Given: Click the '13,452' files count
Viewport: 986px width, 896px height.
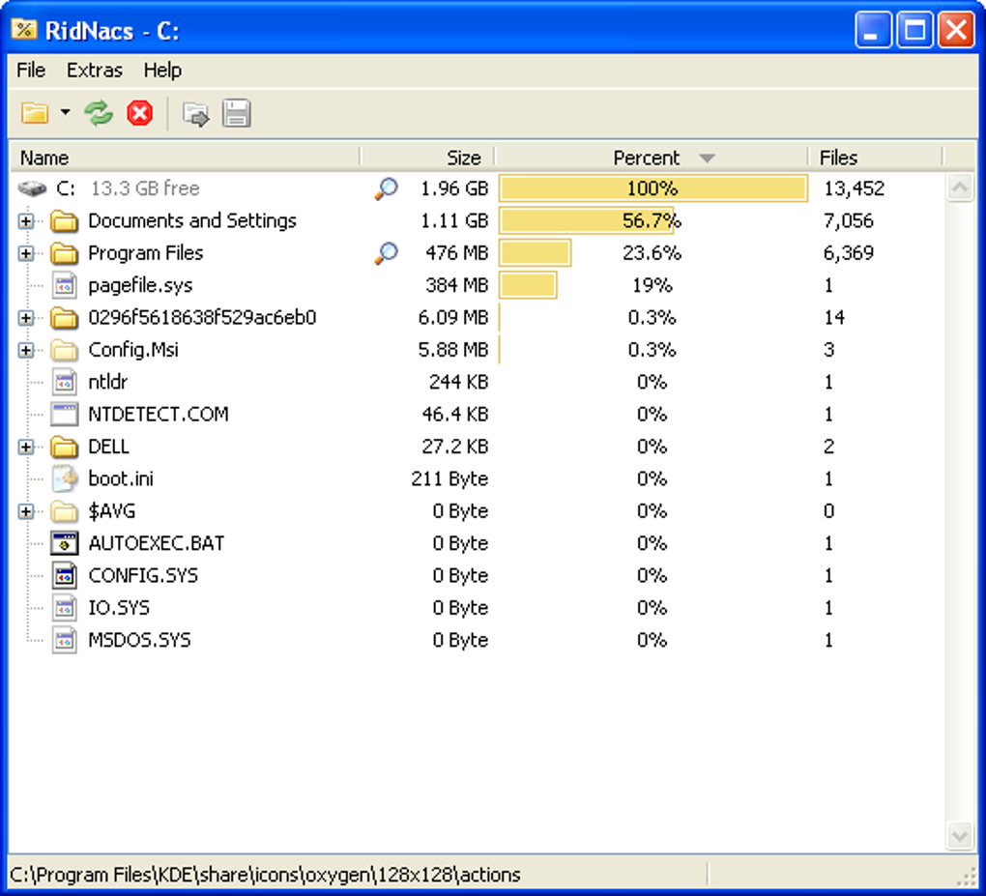Looking at the screenshot, I should (x=854, y=188).
